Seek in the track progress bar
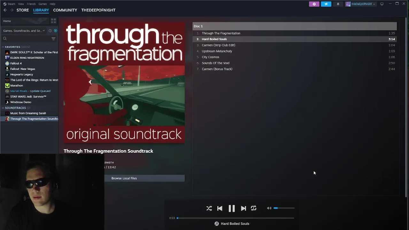 click(x=235, y=218)
